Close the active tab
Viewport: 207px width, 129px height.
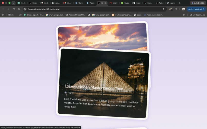[105, 3]
